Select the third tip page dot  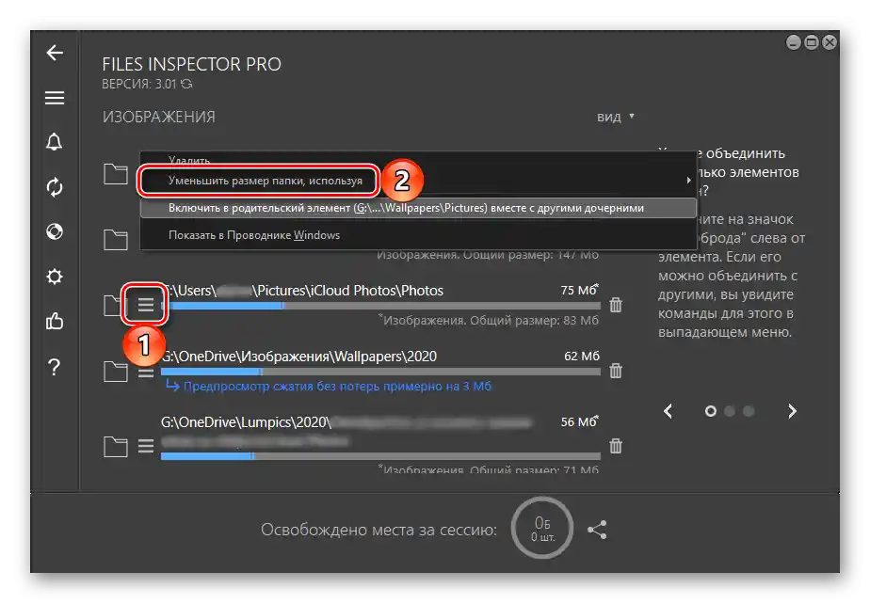[x=749, y=411]
